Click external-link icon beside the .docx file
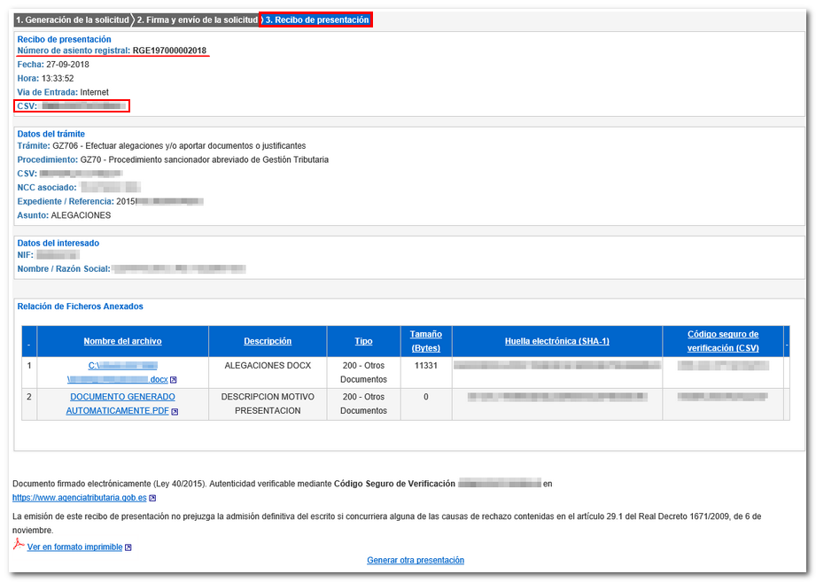 click(x=174, y=380)
